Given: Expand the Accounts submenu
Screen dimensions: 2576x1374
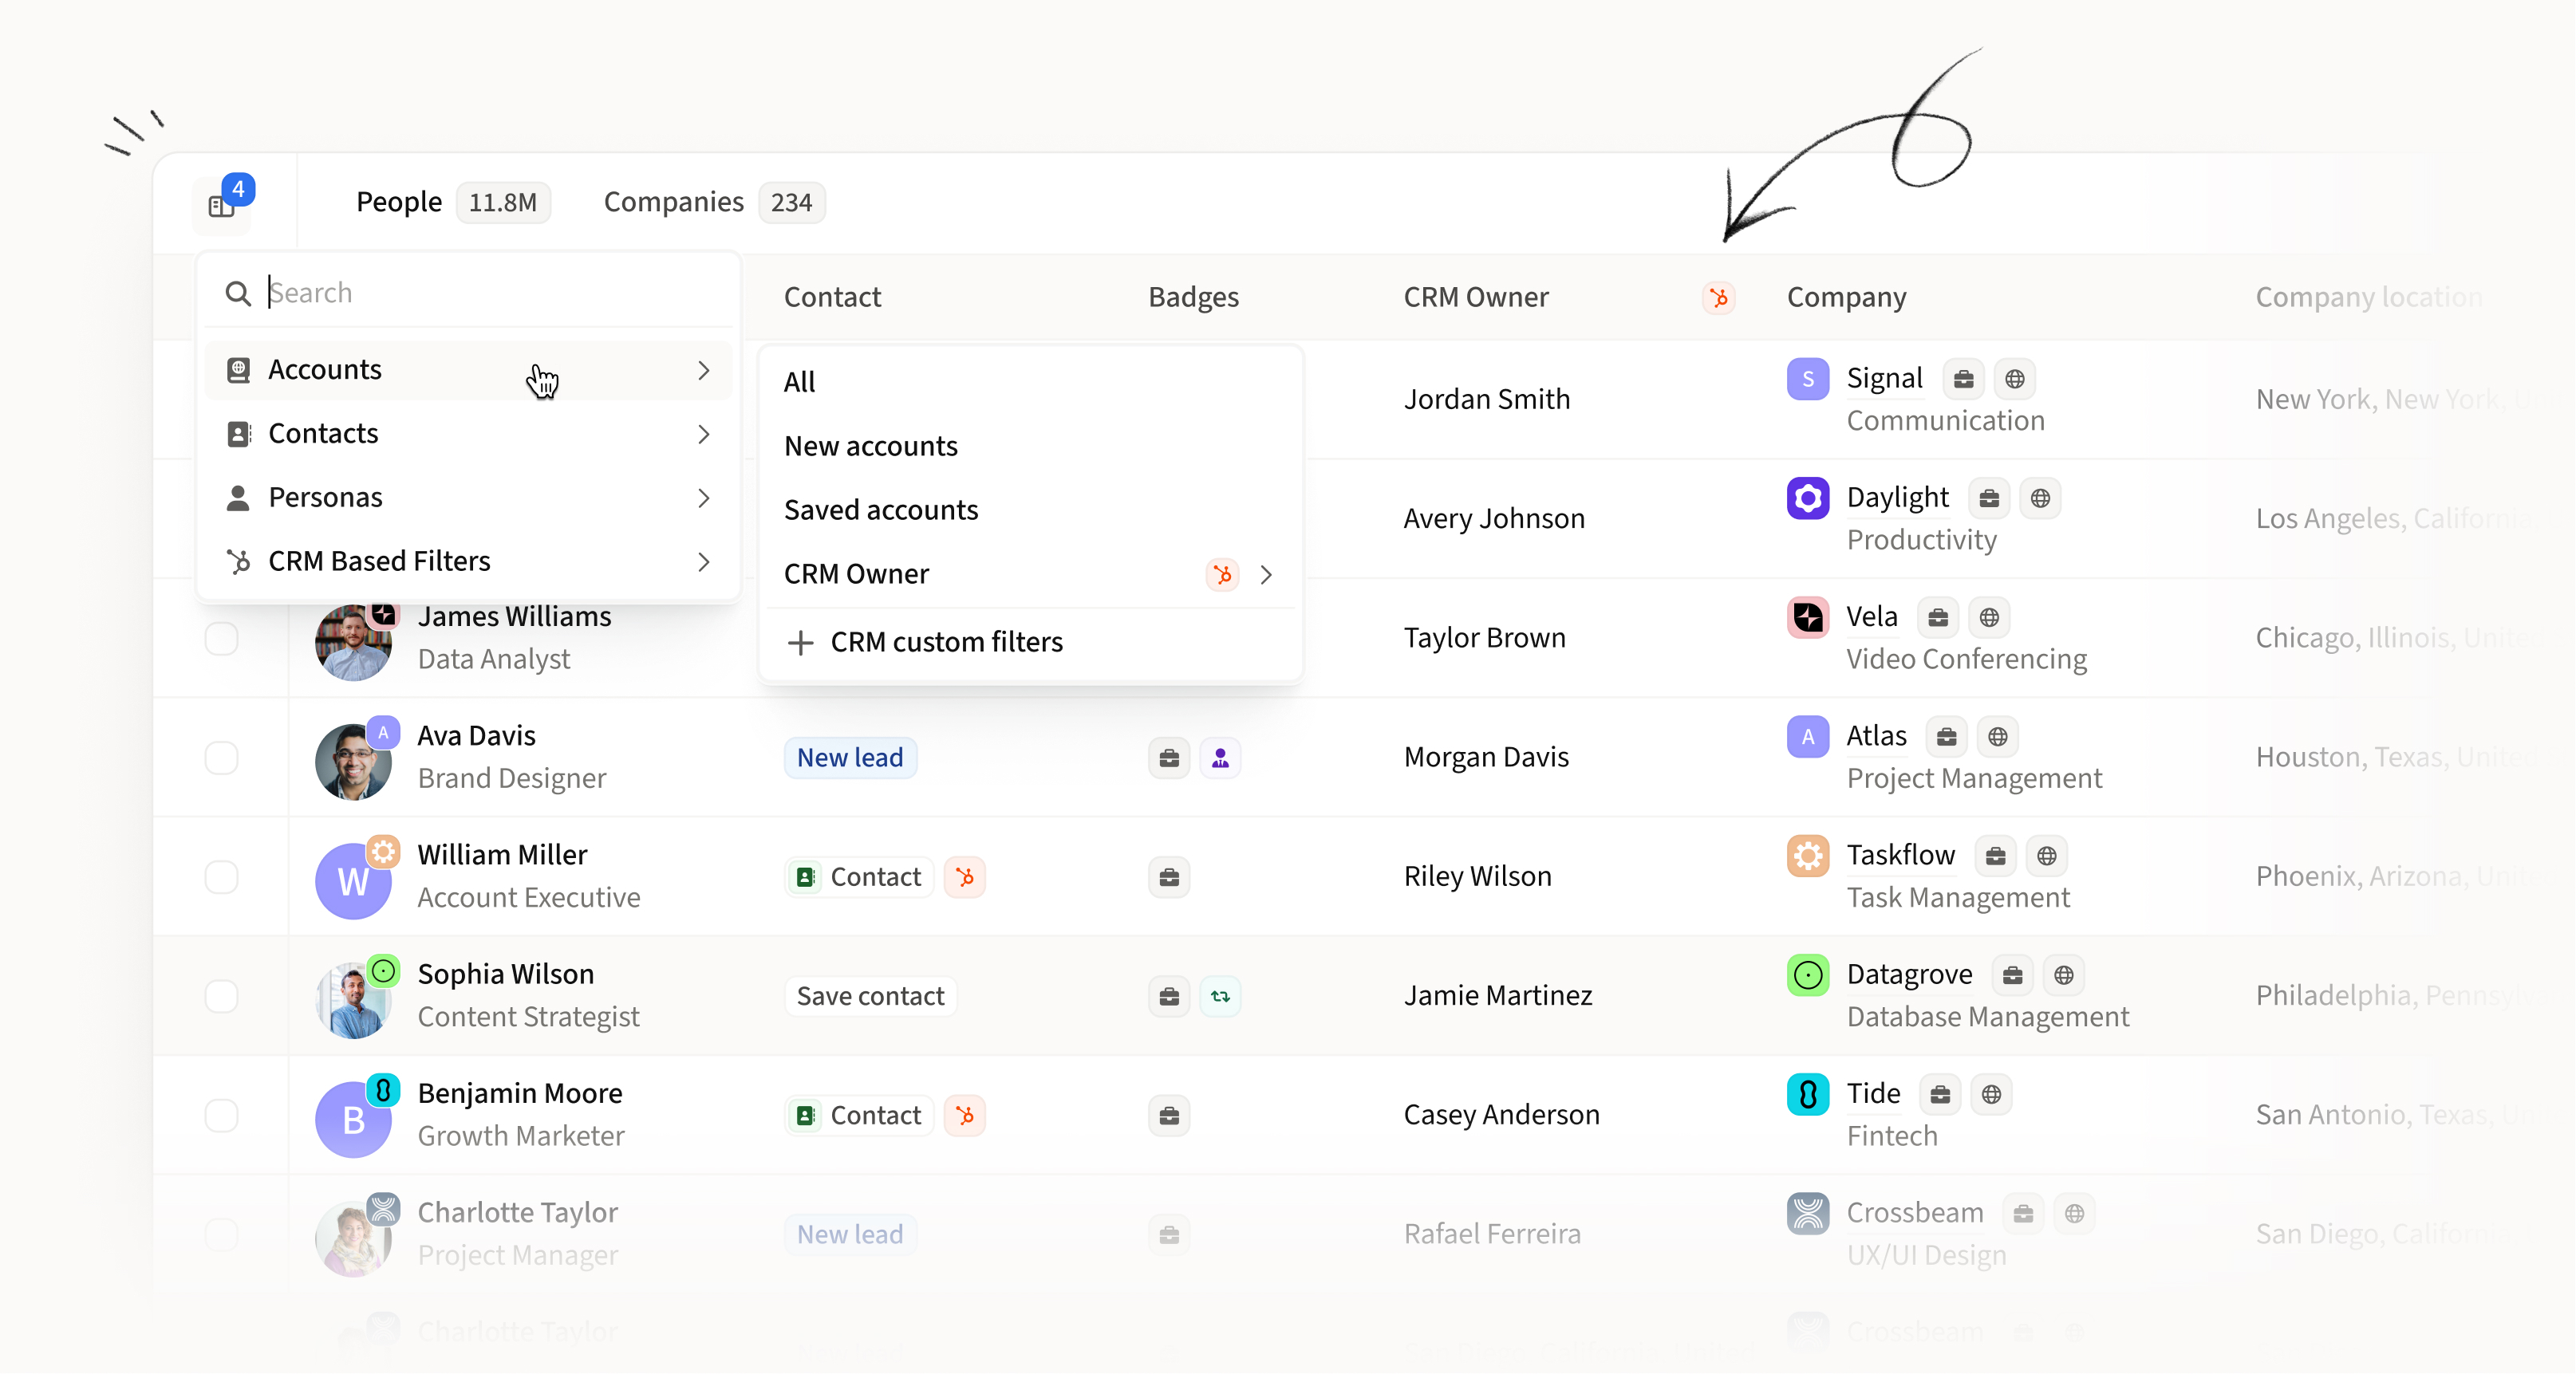Looking at the screenshot, I should (468, 371).
